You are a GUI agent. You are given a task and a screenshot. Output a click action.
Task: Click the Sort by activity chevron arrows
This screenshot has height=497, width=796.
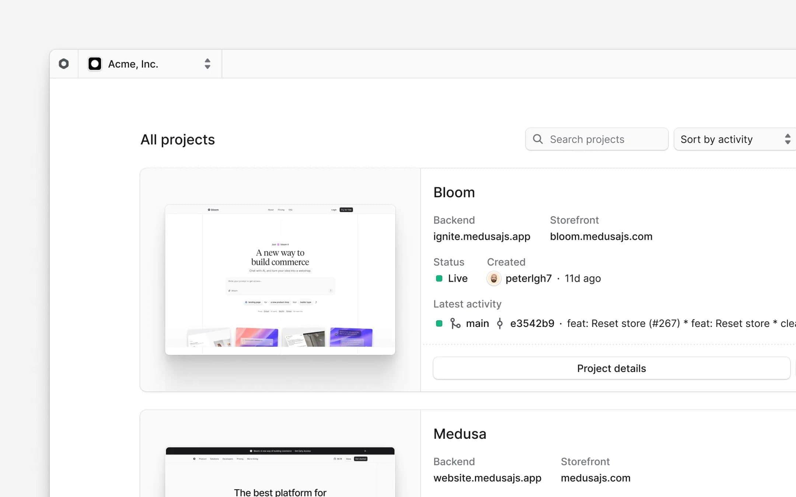point(788,139)
